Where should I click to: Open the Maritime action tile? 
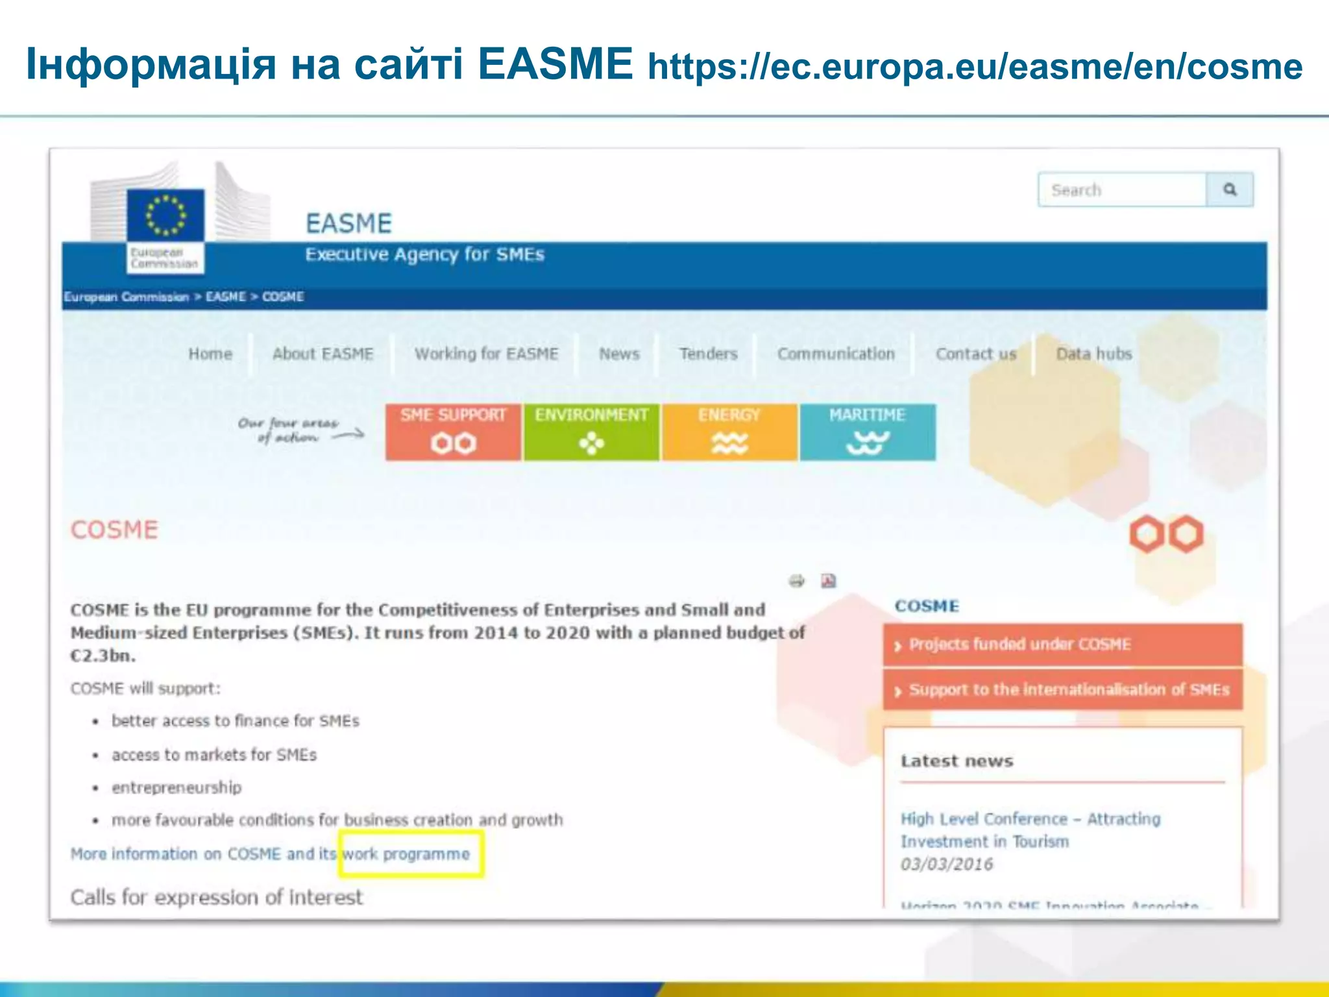click(868, 432)
